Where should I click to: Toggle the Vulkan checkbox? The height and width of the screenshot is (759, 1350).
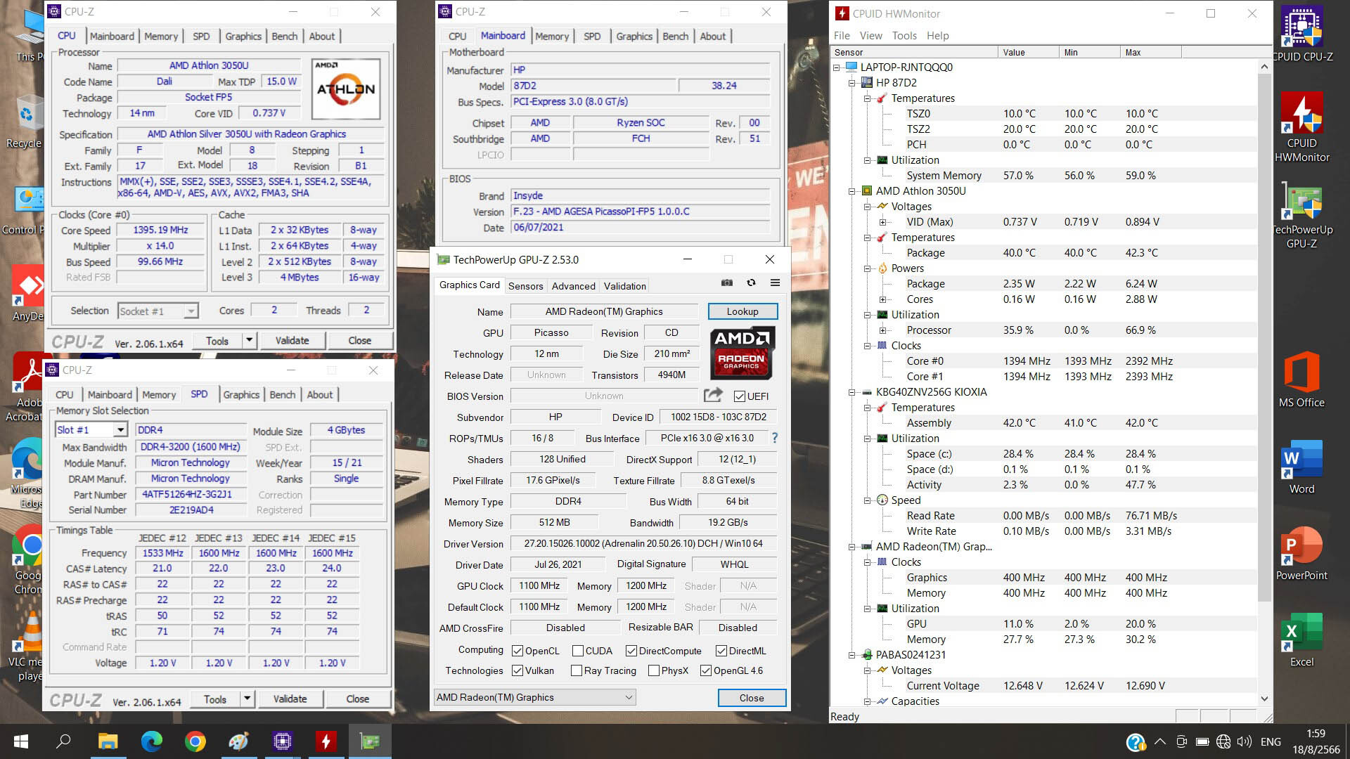(x=517, y=670)
